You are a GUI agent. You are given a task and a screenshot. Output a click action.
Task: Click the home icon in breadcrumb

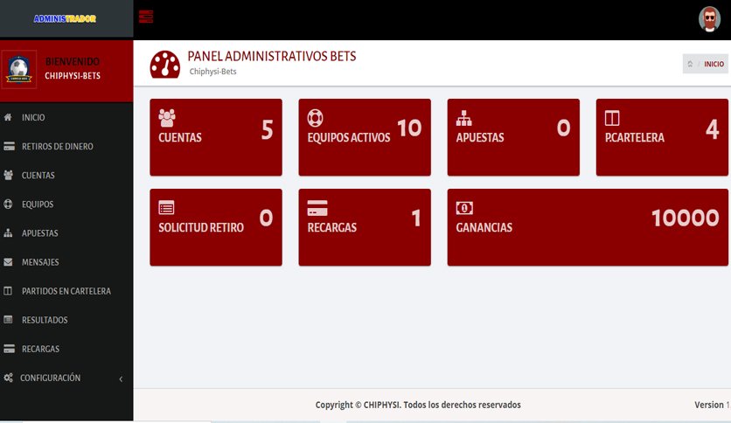[690, 64]
